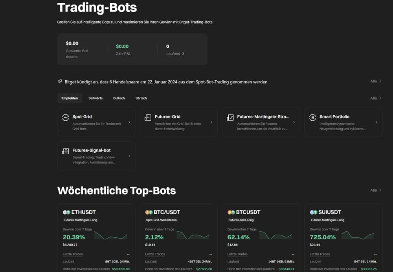
Task: Open the Futures-Martingale-Strategie icon
Action: coord(230,117)
